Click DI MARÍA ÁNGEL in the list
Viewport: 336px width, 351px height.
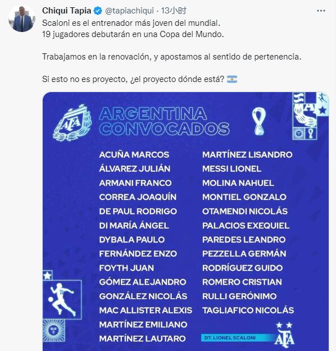pyautogui.click(x=134, y=225)
